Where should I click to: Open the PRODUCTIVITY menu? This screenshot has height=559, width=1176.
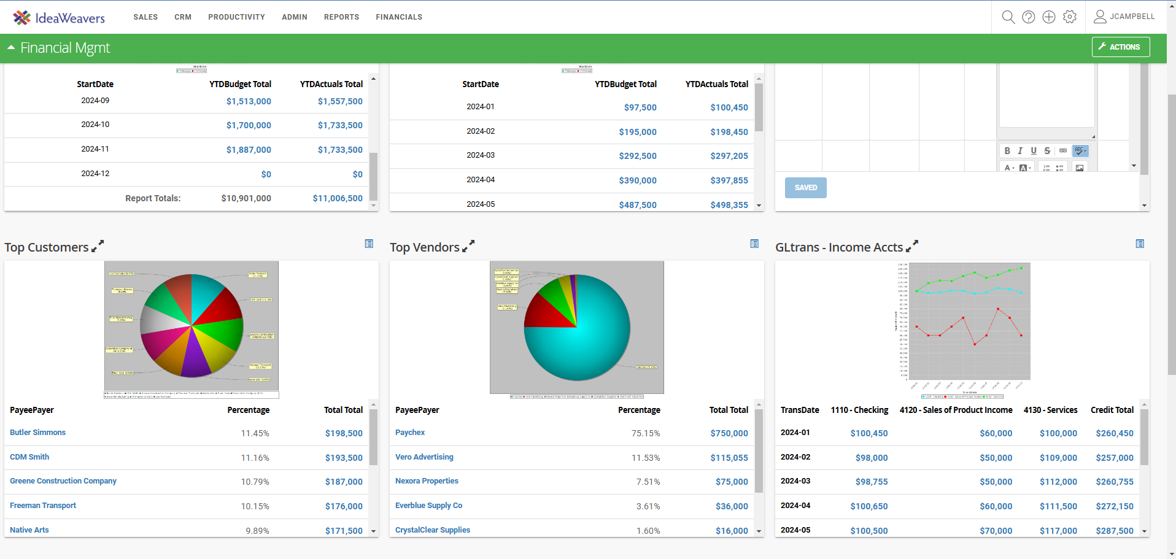(x=236, y=17)
